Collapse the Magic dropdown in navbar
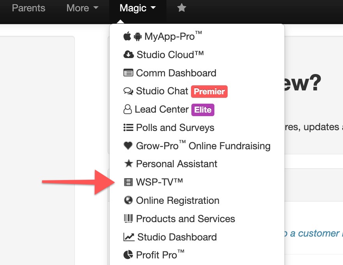This screenshot has height=265, width=343. click(138, 8)
